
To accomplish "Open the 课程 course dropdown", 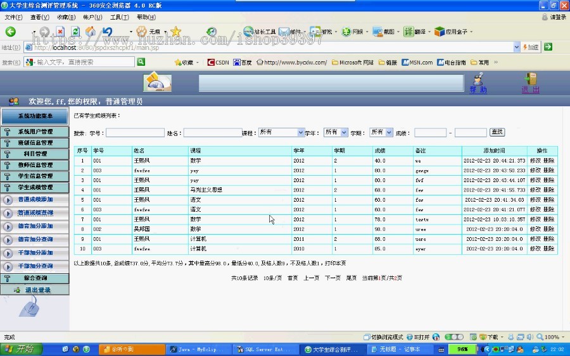I will pos(281,132).
